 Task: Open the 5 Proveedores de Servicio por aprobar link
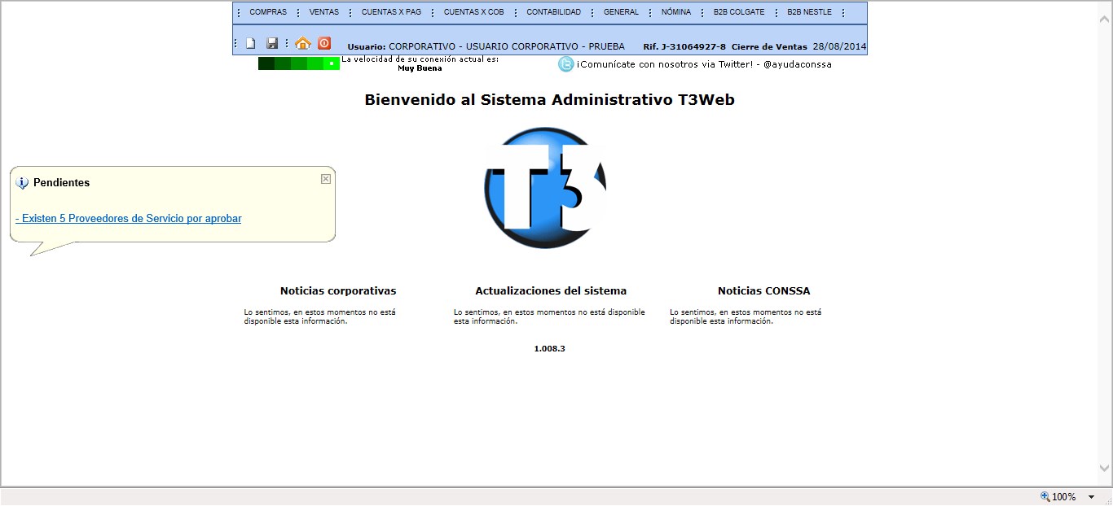point(129,218)
